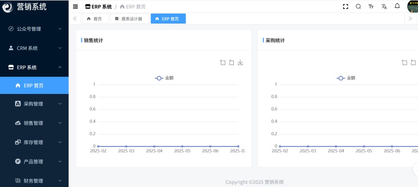Click the 营销系统 swirl logo

(x=7, y=7)
